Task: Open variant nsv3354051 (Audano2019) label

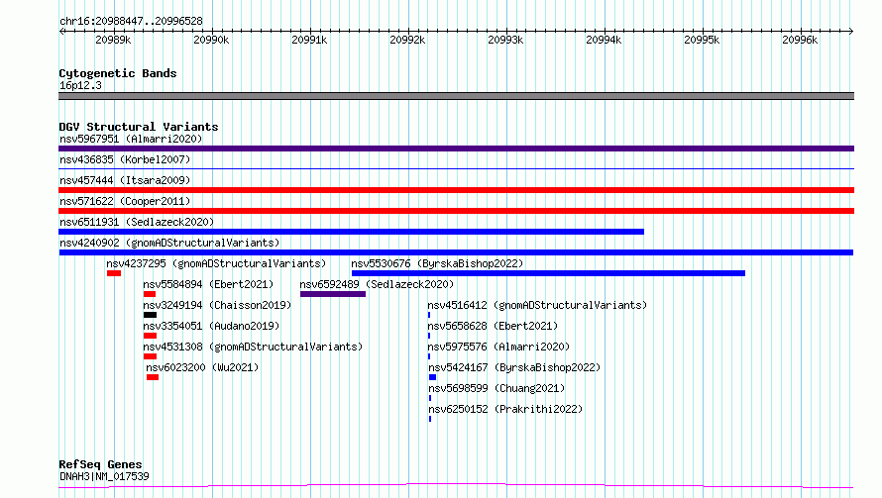Action: (x=211, y=326)
